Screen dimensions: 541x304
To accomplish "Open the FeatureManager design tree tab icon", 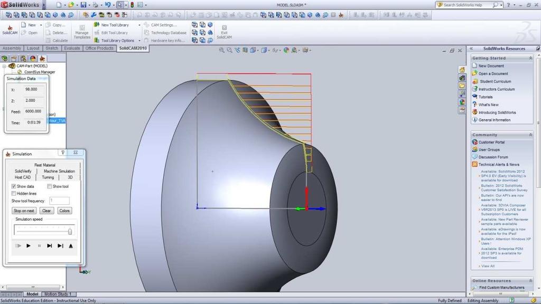I will click(4, 58).
